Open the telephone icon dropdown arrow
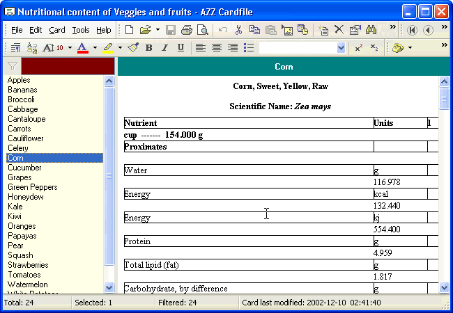The height and width of the screenshot is (313, 453). pyautogui.click(x=410, y=48)
